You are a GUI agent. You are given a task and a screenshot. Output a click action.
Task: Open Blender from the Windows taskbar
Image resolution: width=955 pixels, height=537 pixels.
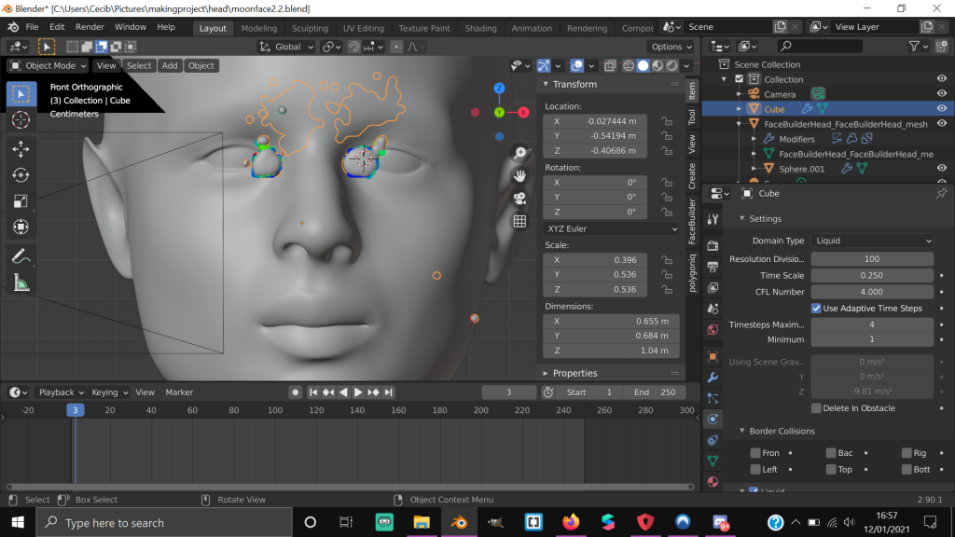[x=459, y=522]
